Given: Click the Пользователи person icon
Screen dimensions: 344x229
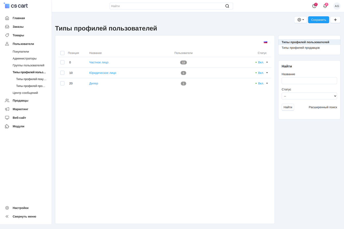Looking at the screenshot, I should (7, 44).
